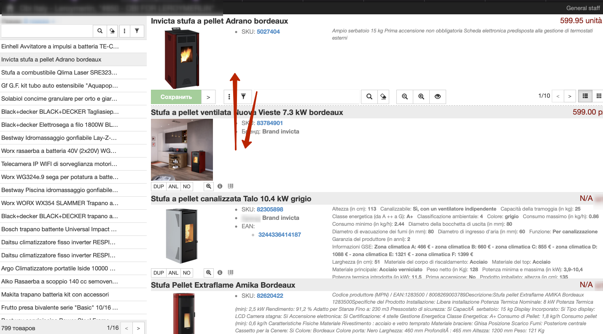This screenshot has width=603, height=334.
Task: Select Stufa a combustibile Qlima Laser in list
Action: pyautogui.click(x=73, y=72)
